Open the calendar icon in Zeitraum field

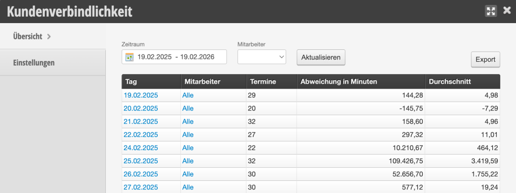click(x=130, y=57)
